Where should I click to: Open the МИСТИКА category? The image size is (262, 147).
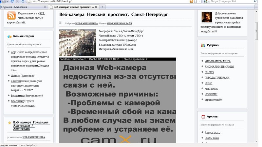(211, 89)
